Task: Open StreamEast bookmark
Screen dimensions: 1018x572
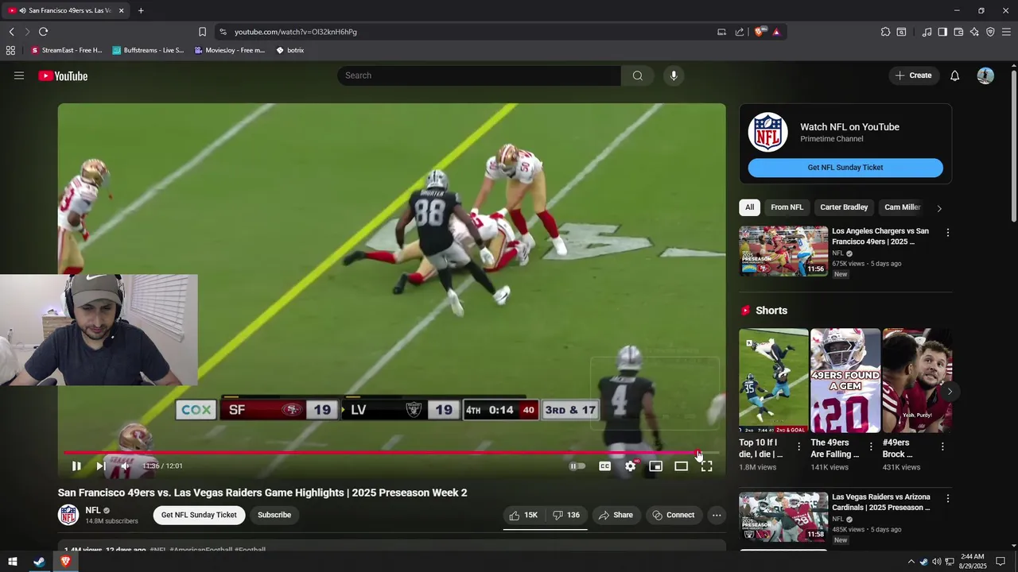Action: (67, 50)
